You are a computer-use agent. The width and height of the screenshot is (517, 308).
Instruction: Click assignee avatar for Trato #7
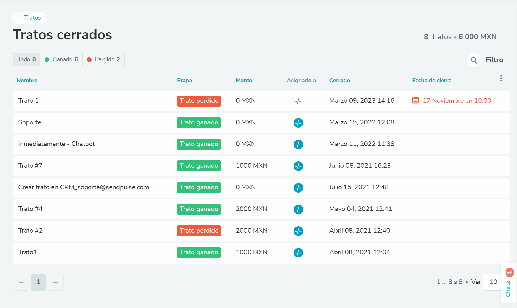[x=298, y=166]
